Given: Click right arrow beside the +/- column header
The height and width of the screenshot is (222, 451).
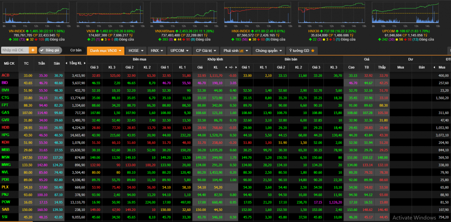Looking at the screenshot, I should tap(235, 67).
